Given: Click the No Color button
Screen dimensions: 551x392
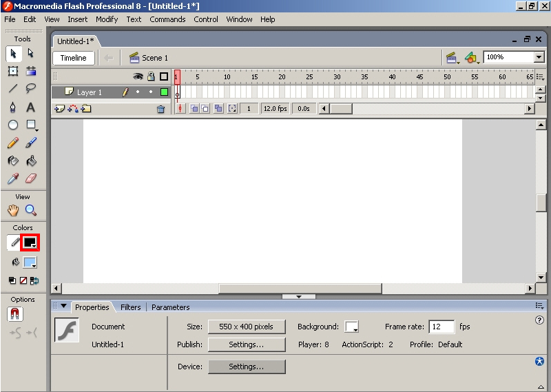Looking at the screenshot, I should tap(23, 280).
